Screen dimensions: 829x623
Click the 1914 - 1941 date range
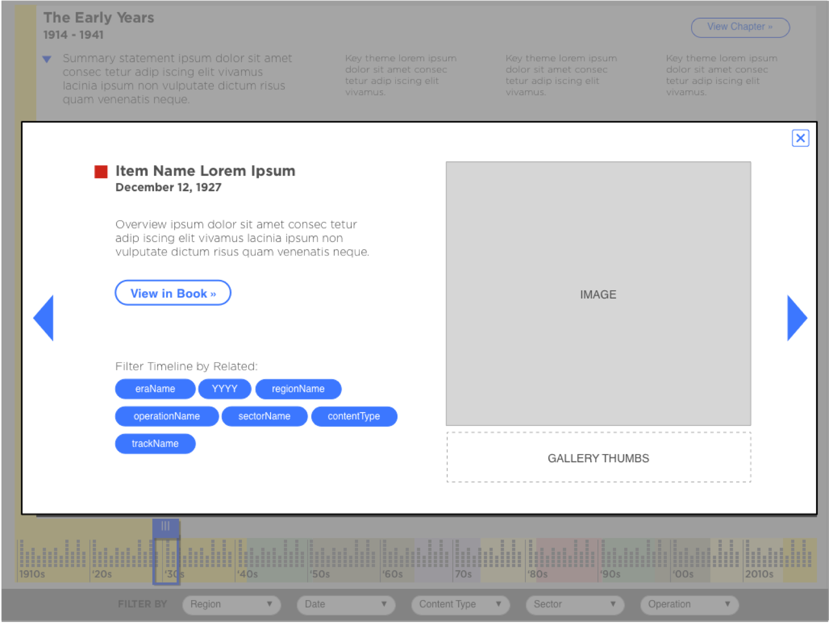click(74, 35)
